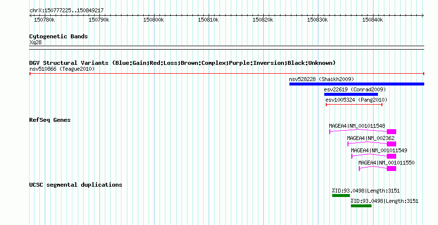Click the nsv510866 (Teague2010) variant label
This screenshot has height=225, width=438.
click(x=62, y=69)
